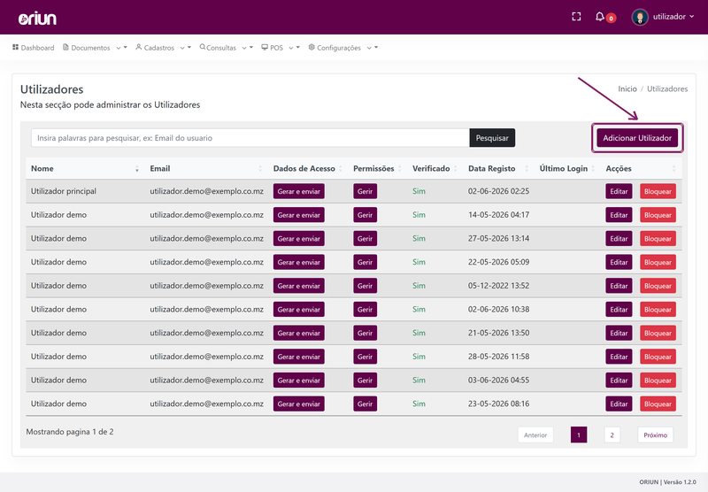Sort by Data Registo column

[x=498, y=168]
